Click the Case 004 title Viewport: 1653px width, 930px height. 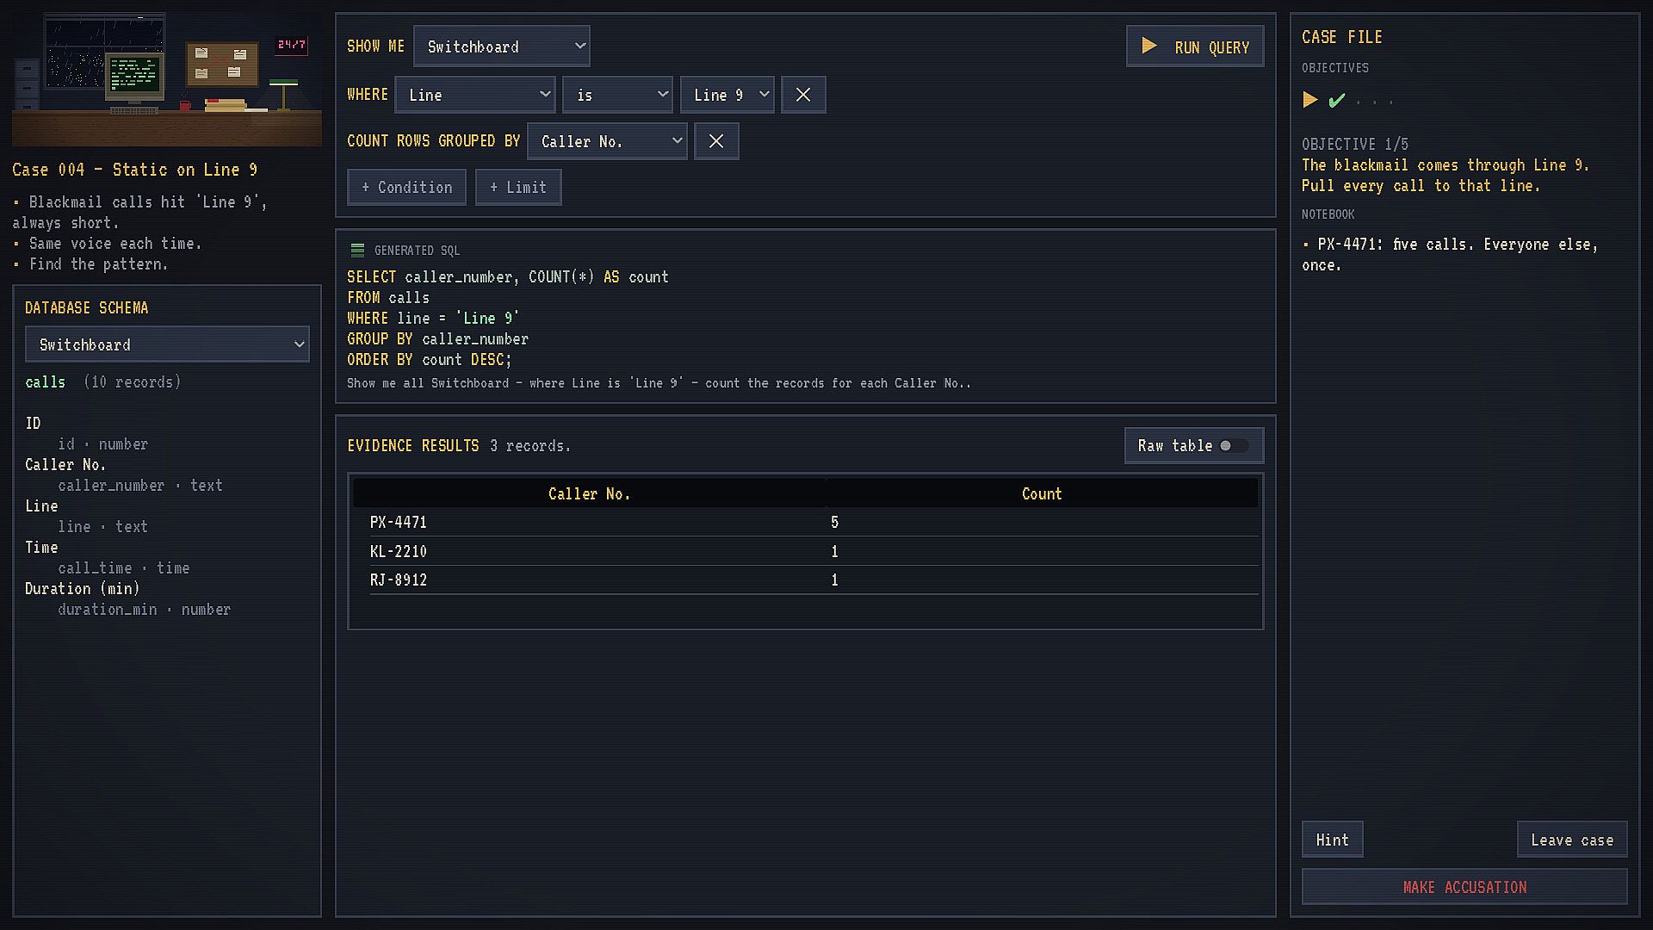(x=135, y=170)
